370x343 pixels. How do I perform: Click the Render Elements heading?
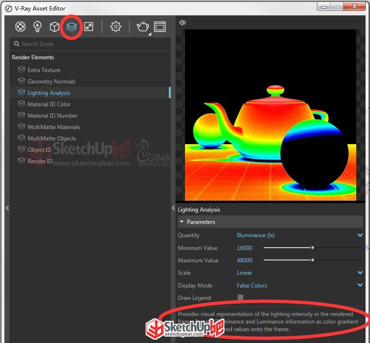tap(33, 57)
